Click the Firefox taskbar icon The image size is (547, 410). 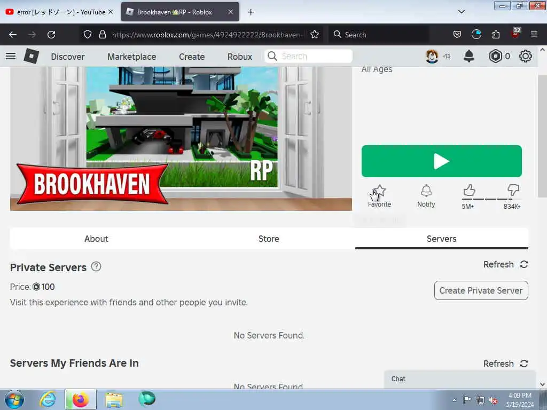(80, 399)
